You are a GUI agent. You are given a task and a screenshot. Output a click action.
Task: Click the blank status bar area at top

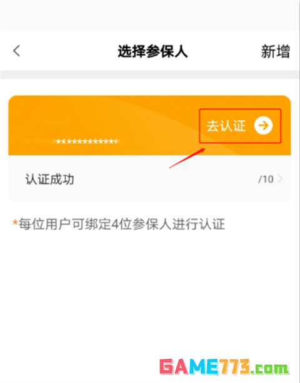pyautogui.click(x=150, y=15)
